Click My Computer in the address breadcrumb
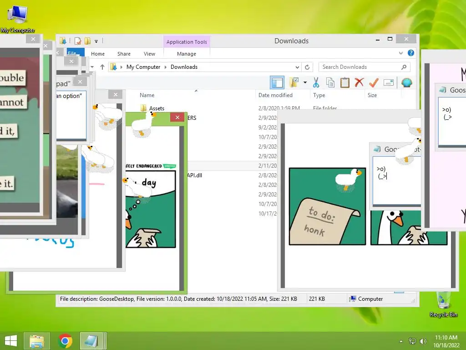466x350 pixels. coord(143,67)
